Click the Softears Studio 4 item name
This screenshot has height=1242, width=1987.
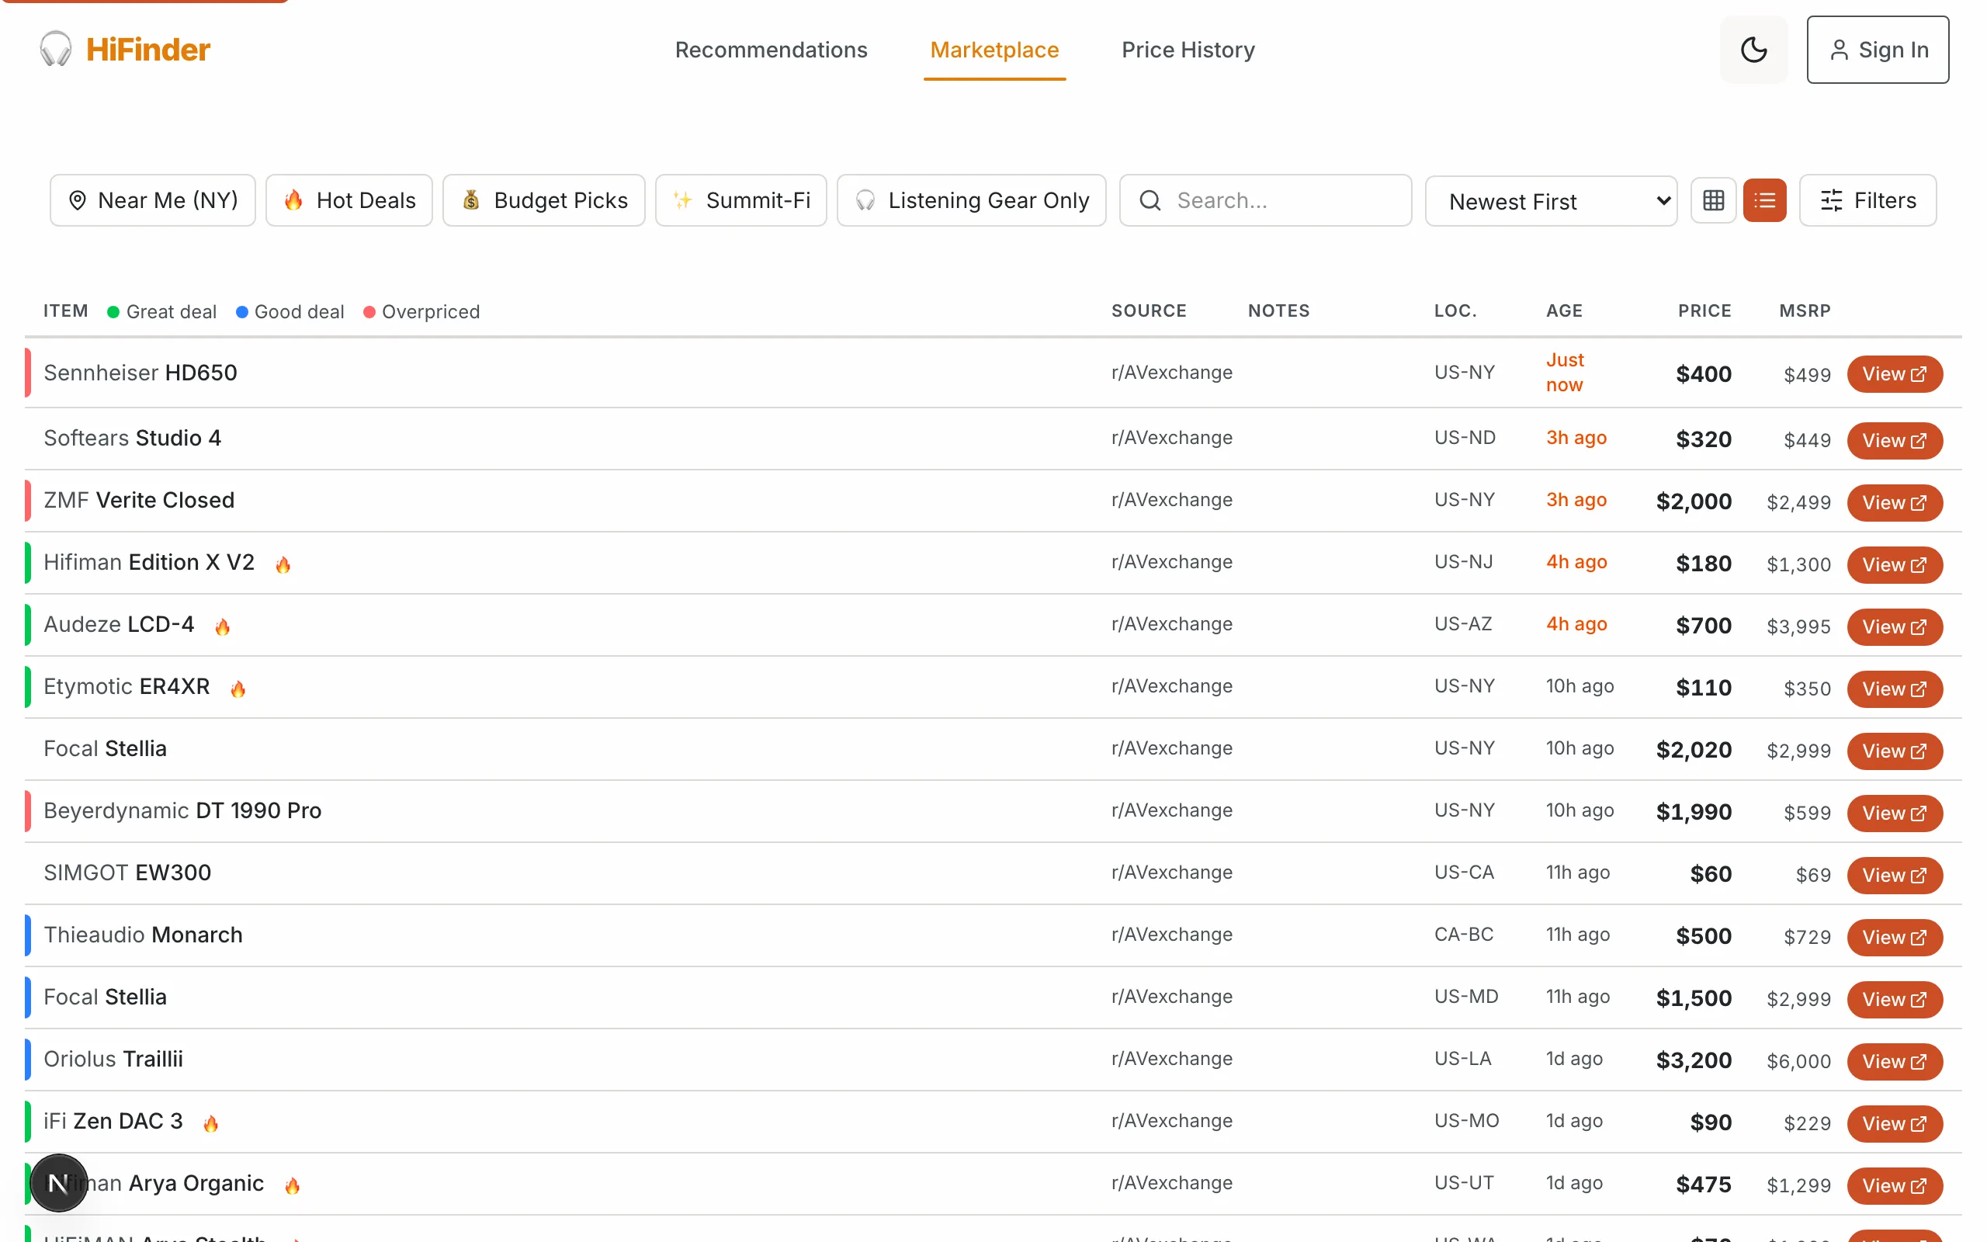pyautogui.click(x=132, y=438)
